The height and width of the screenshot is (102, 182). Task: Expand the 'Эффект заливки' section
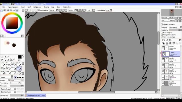click(x=162, y=25)
